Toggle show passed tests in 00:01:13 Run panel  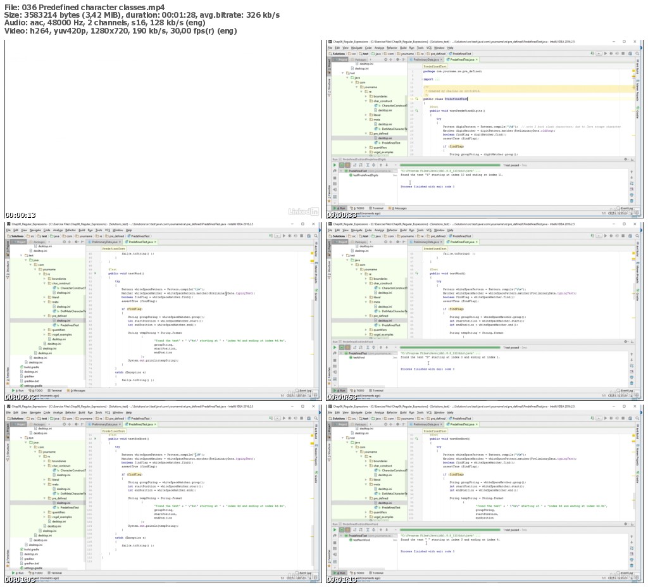pos(342,530)
